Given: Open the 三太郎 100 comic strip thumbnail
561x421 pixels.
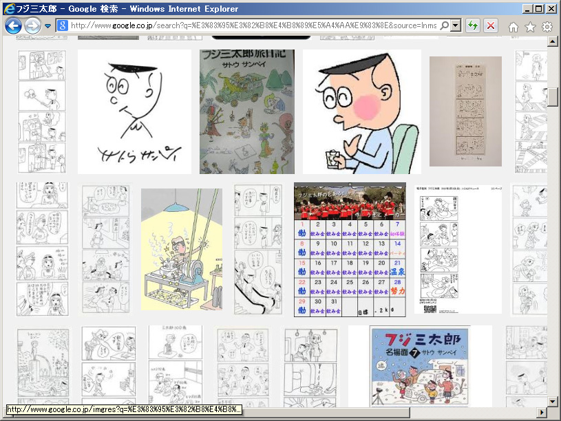Looking at the screenshot, I should click(x=176, y=365).
